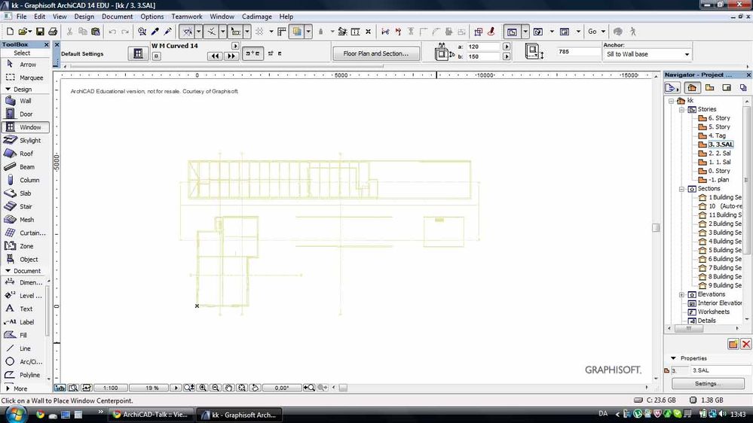Collapse the Document toolbox group
This screenshot has width=753, height=423.
point(8,271)
